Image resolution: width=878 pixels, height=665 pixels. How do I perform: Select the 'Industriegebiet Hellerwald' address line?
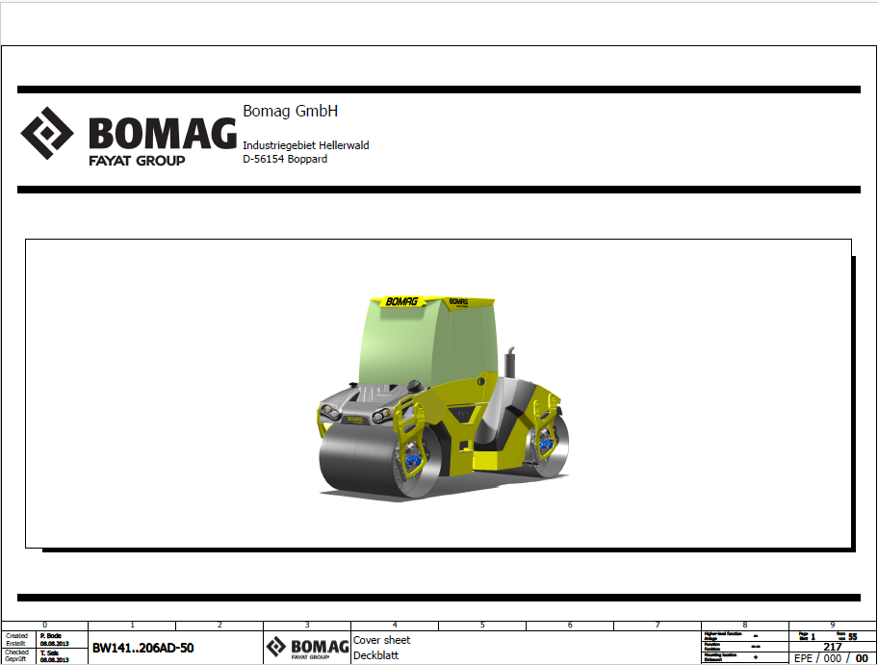[x=306, y=145]
